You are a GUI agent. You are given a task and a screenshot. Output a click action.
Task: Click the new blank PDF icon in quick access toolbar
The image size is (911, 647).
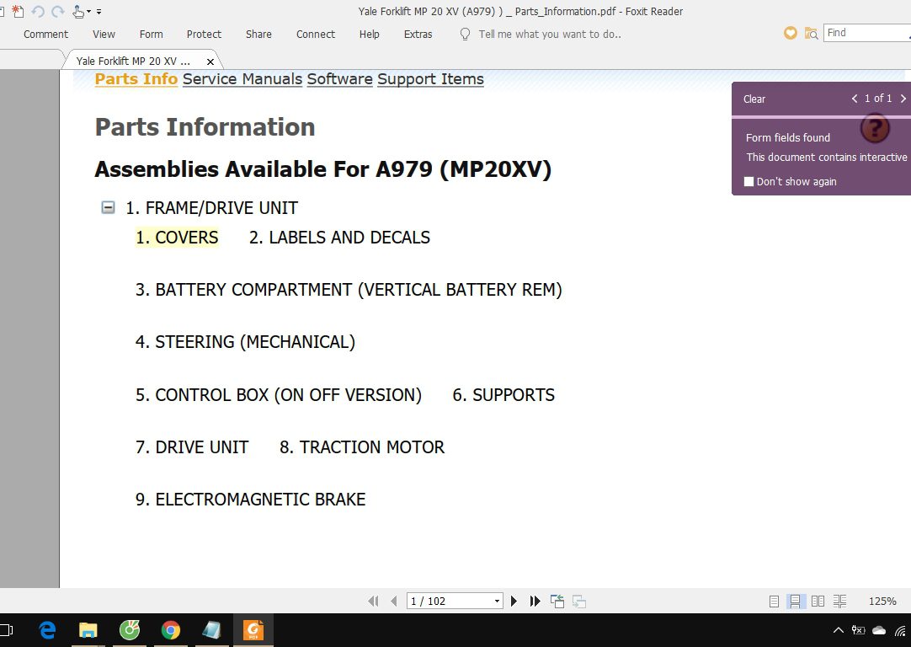[x=18, y=11]
